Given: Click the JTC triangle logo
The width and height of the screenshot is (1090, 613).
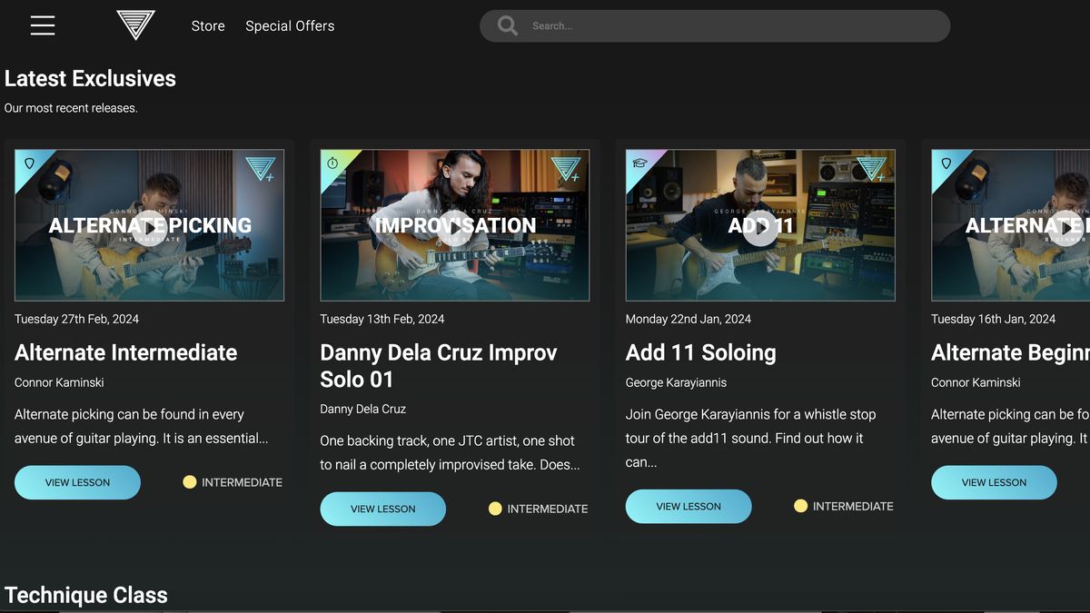Looking at the screenshot, I should coord(135,25).
